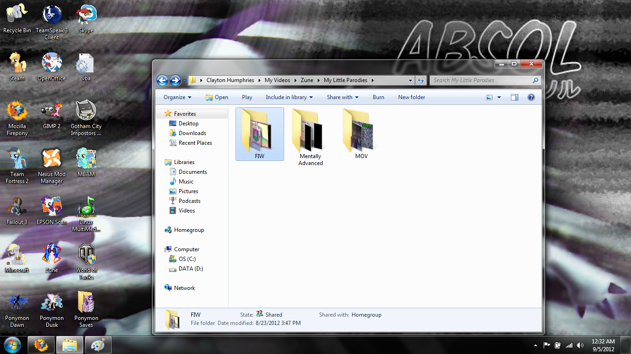The width and height of the screenshot is (631, 354).
Task: Select Ponymon Saves folder on desktop
Action: coord(86,310)
